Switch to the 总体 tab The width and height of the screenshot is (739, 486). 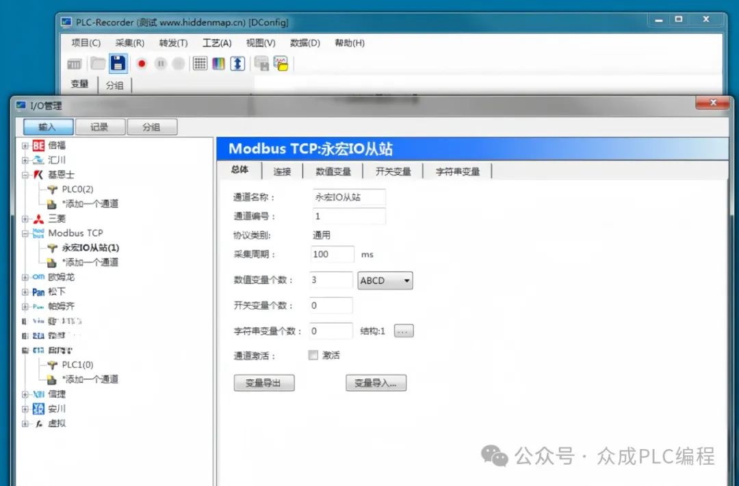tap(239, 170)
